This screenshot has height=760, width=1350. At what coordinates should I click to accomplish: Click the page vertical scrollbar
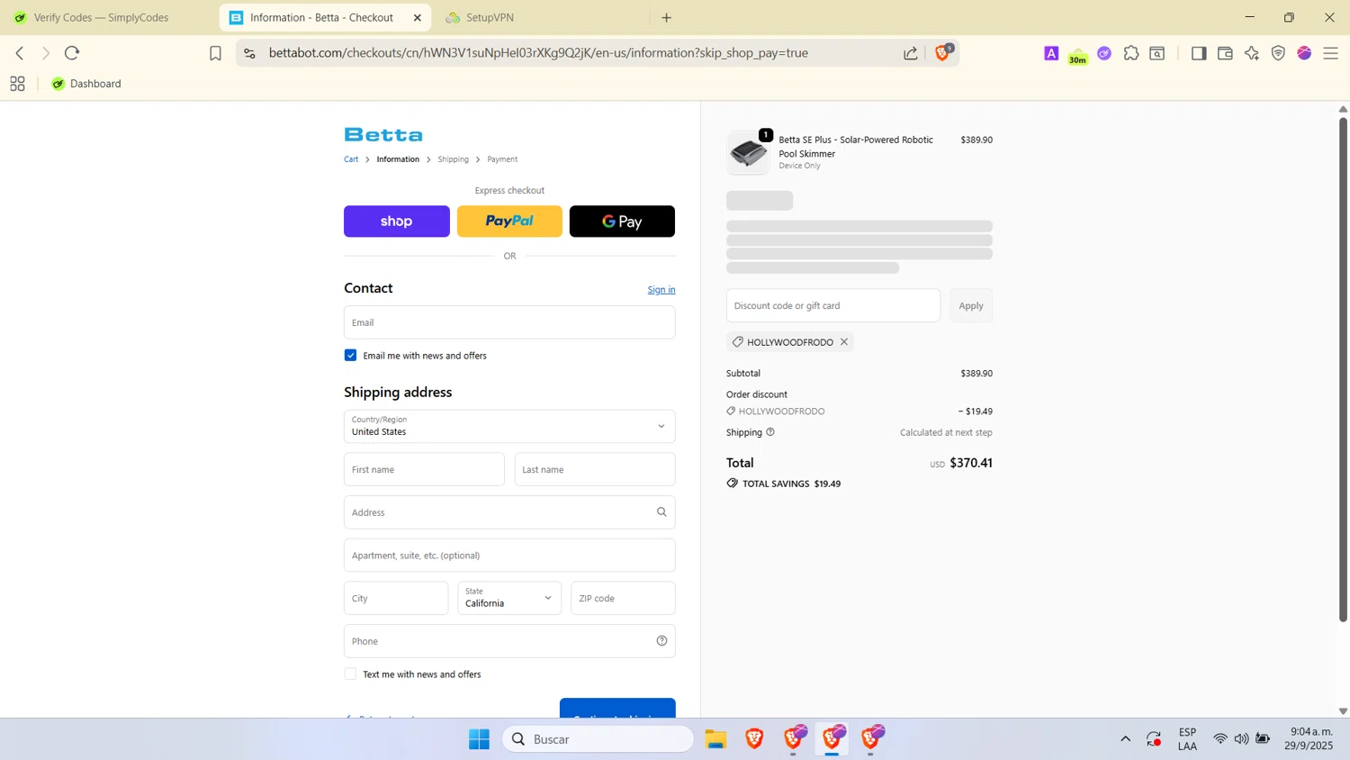pos(1343,369)
